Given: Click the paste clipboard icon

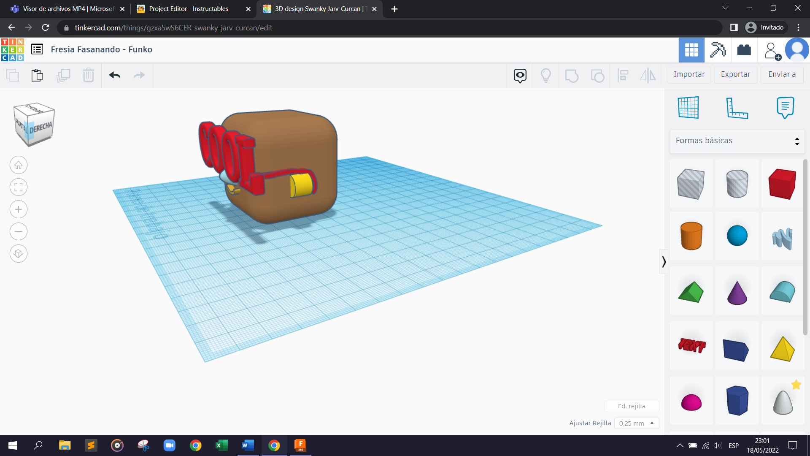Looking at the screenshot, I should point(37,75).
